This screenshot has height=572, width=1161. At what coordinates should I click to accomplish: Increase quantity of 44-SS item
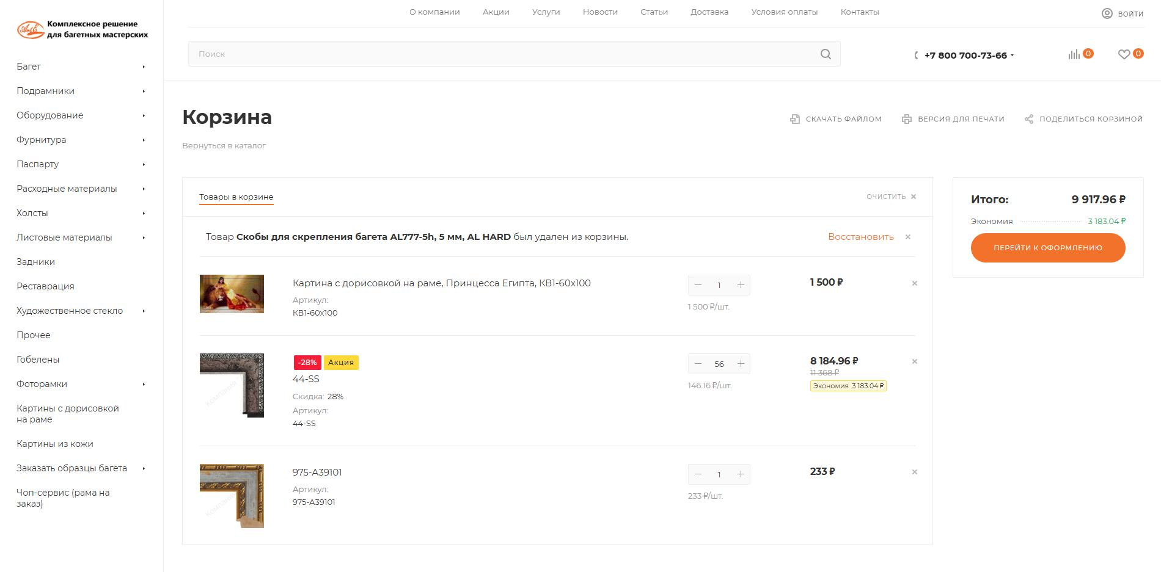[x=741, y=364]
